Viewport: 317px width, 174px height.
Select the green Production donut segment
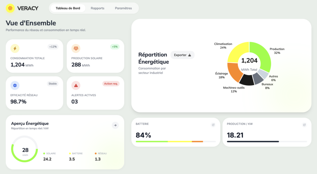coord(264,54)
